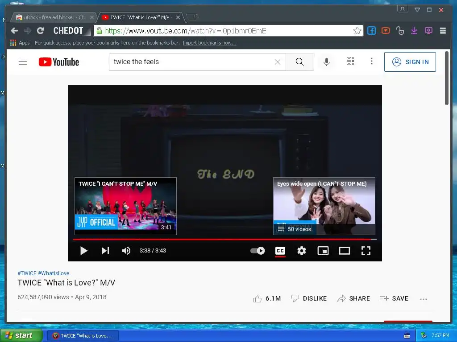Click the magnifier search button

[299, 61]
